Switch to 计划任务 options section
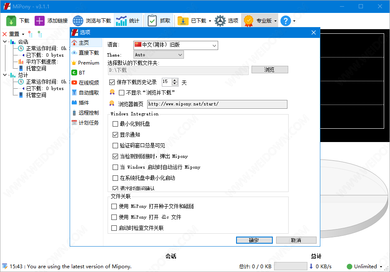This screenshot has height=272, width=390. tap(86, 123)
